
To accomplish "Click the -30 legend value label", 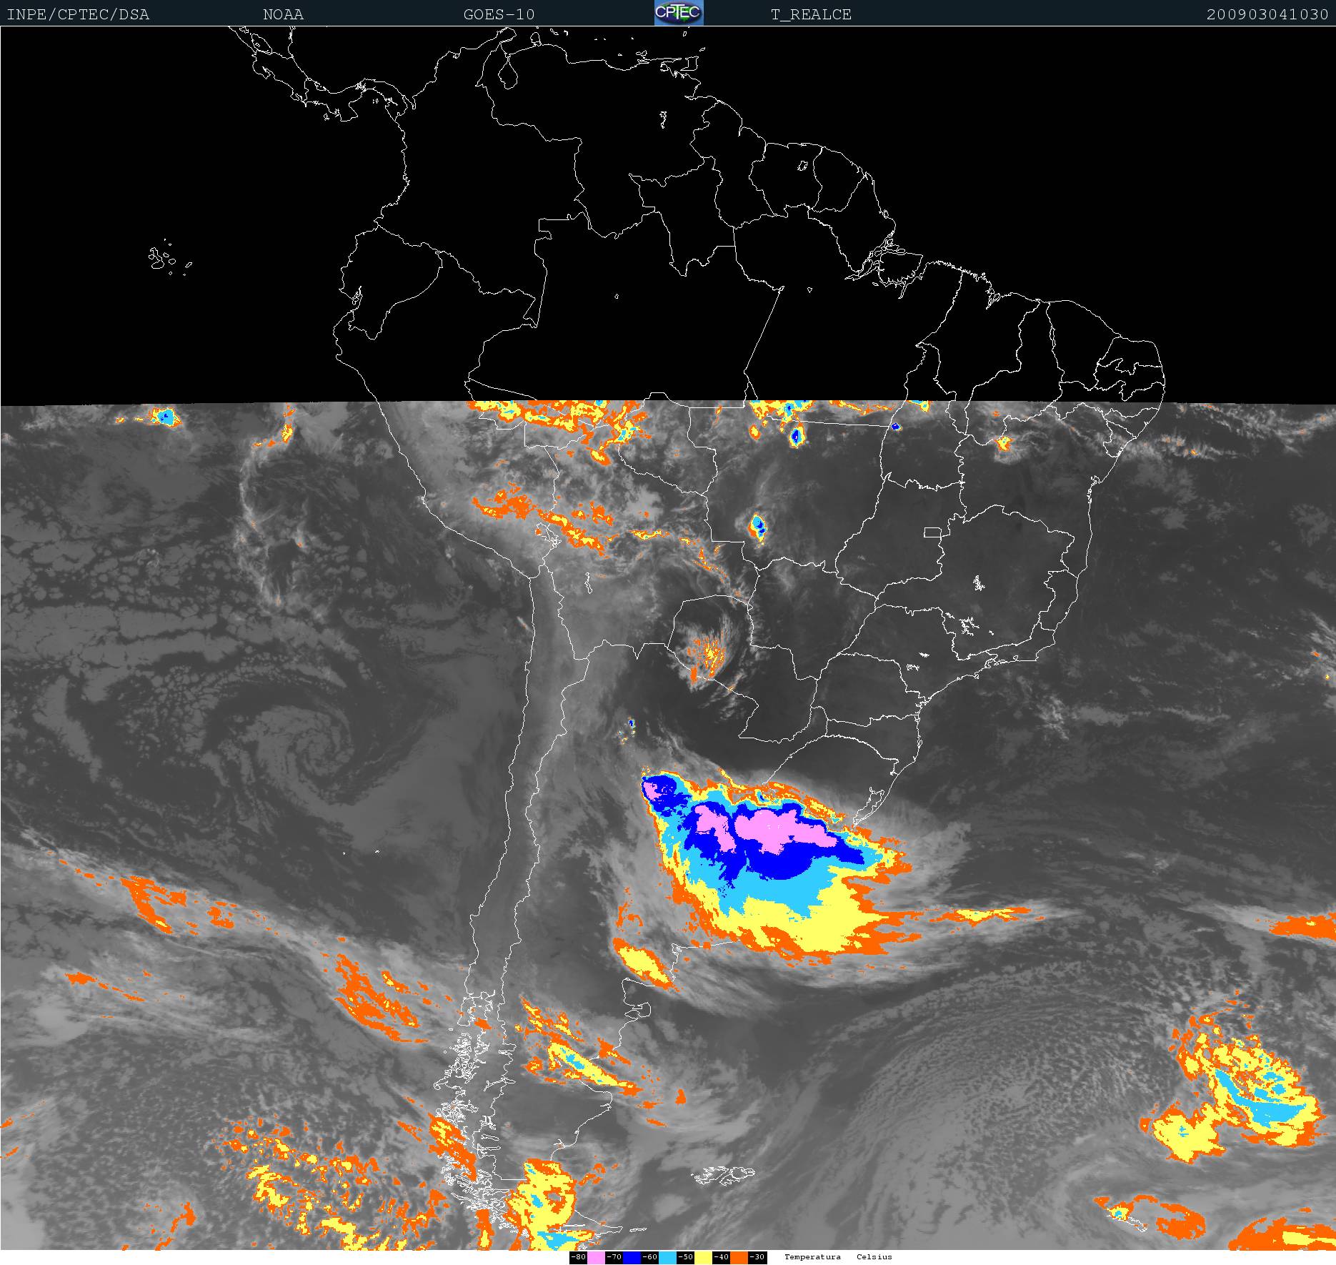I will [757, 1258].
